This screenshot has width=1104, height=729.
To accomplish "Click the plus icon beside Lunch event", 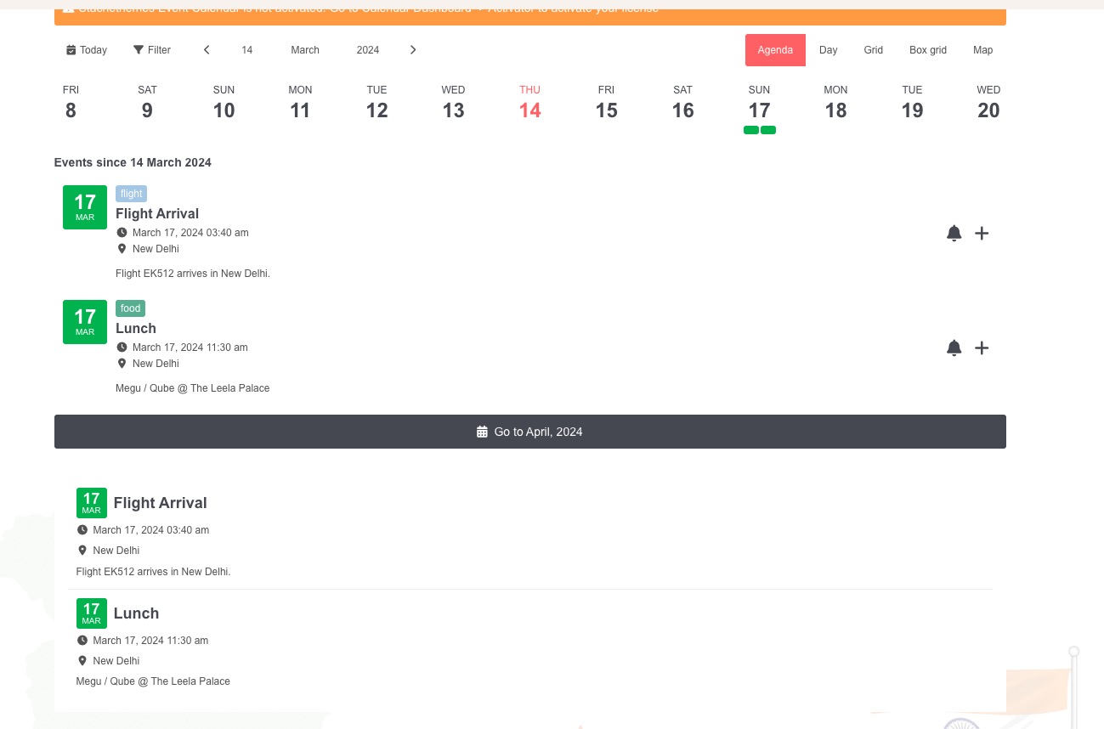I will coord(982,348).
